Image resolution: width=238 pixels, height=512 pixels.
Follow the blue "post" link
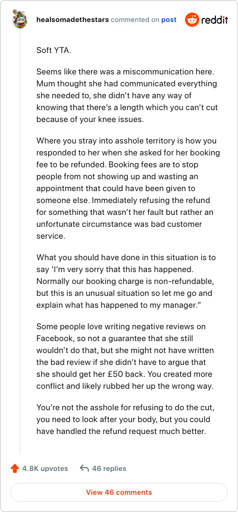(169, 20)
